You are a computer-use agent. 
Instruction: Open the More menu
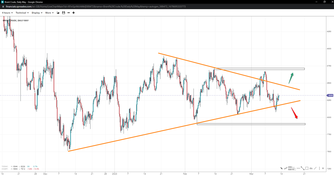[49, 13]
